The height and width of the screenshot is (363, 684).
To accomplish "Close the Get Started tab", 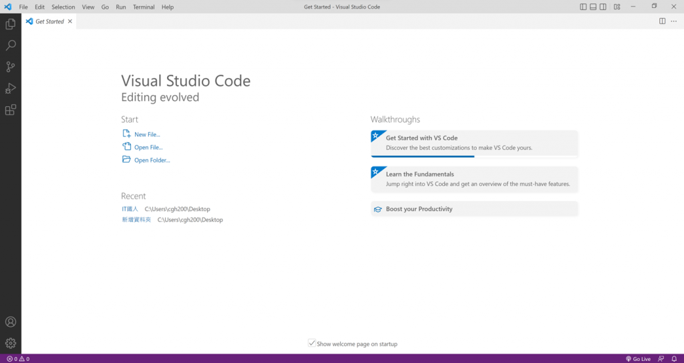I will click(x=69, y=21).
